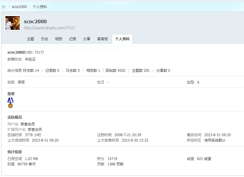The image size is (244, 177).
Task: Click the blood type value A
Action: [198, 82]
